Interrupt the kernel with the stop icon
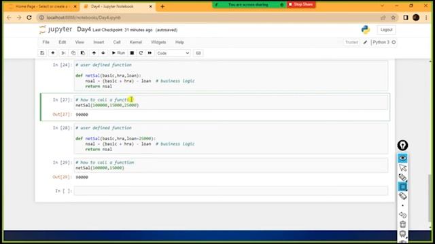 pos(132,53)
